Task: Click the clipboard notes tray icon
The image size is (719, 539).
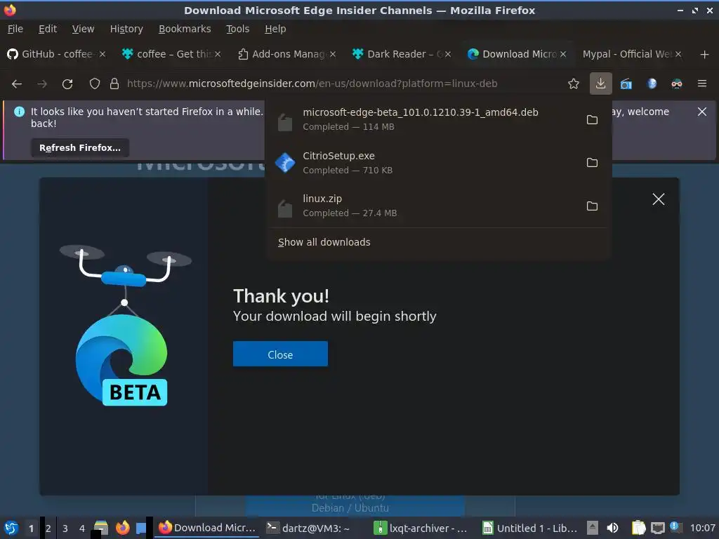Action: point(638,528)
